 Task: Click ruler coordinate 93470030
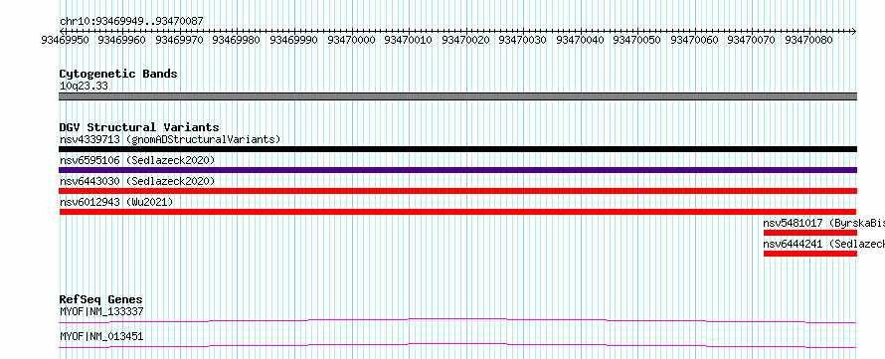coord(523,40)
